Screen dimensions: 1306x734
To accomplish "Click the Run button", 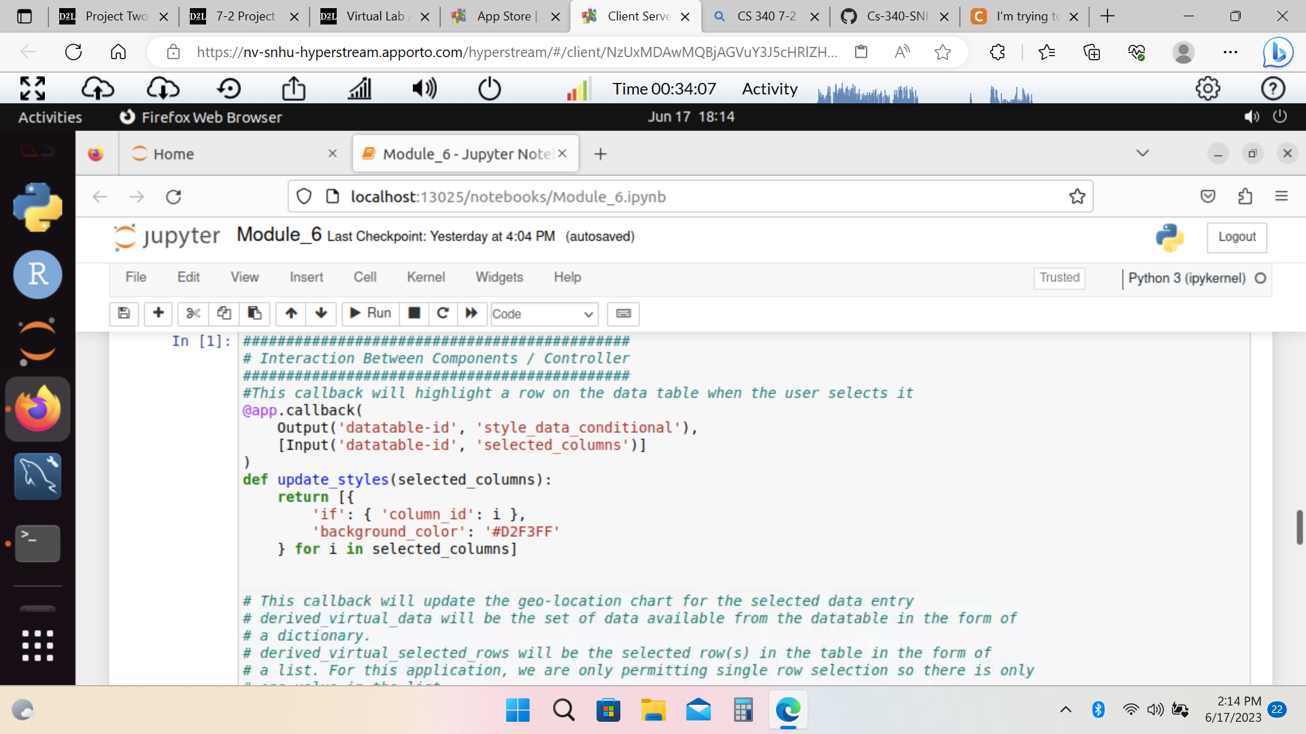I will [x=371, y=313].
